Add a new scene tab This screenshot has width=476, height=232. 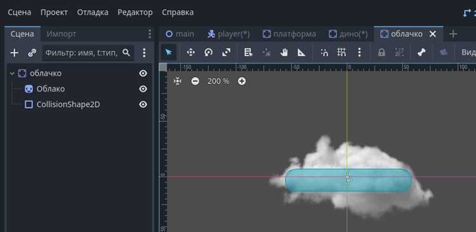tap(453, 34)
